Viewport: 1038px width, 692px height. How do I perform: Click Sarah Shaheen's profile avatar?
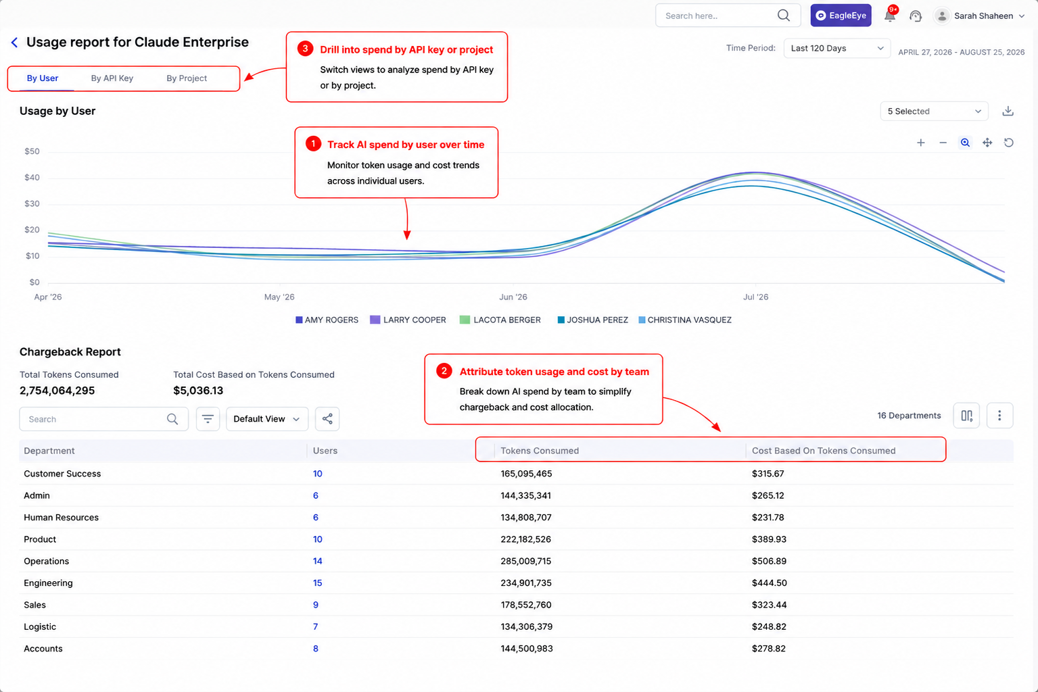pos(941,16)
